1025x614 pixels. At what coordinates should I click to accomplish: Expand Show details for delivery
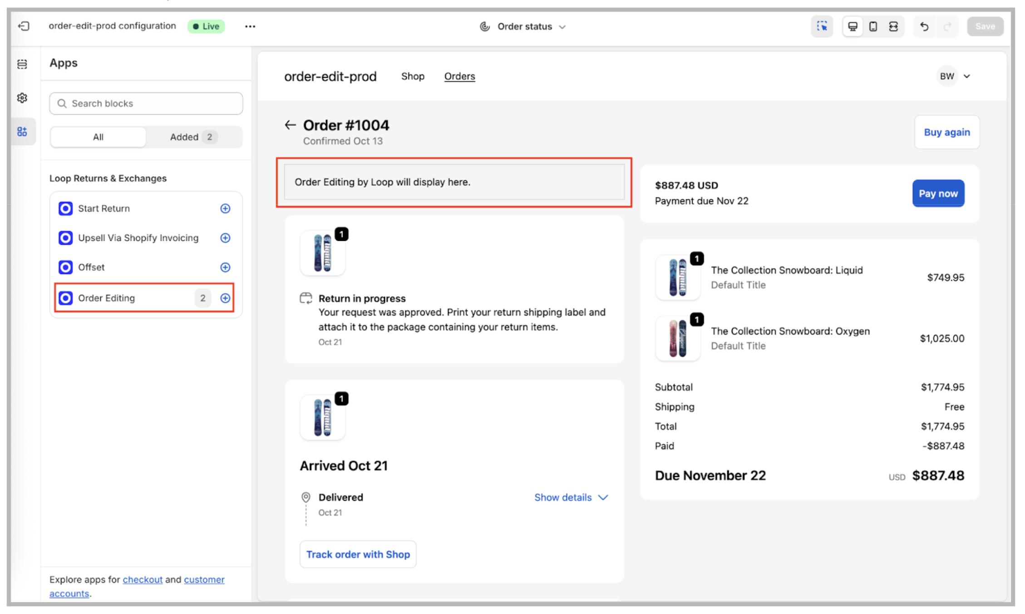(571, 497)
